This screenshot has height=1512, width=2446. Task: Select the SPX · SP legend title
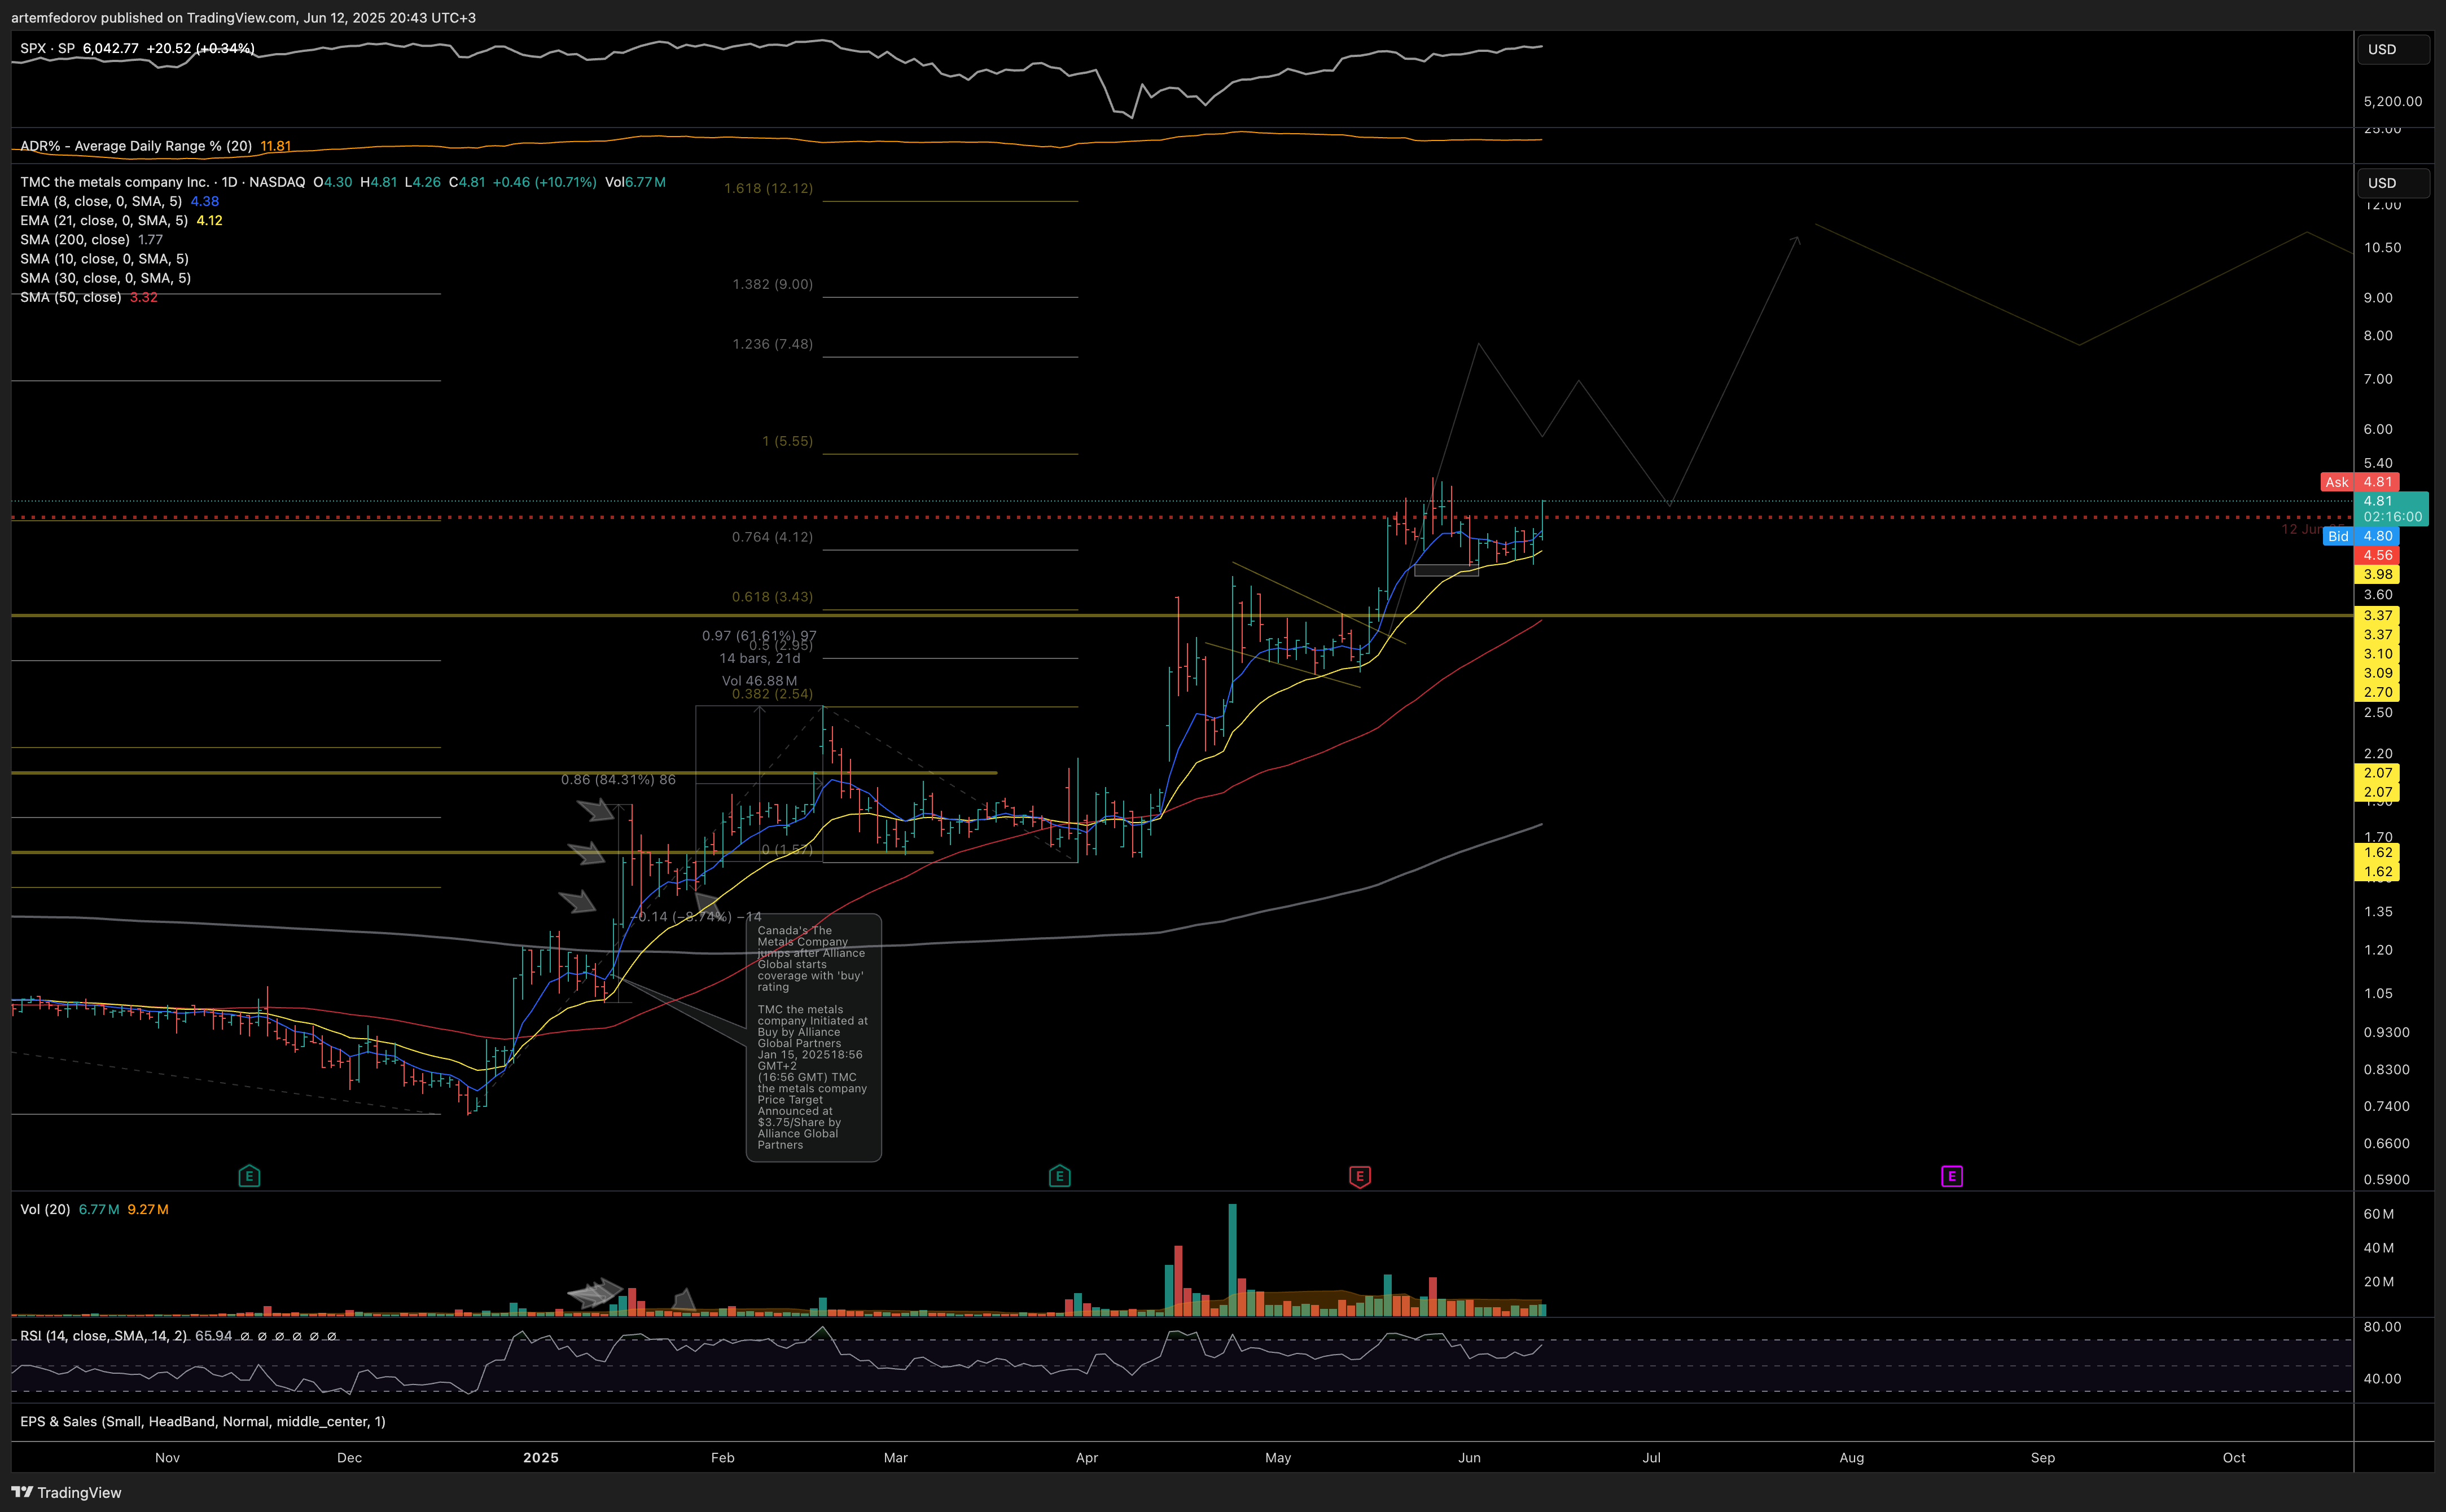pos(47,48)
